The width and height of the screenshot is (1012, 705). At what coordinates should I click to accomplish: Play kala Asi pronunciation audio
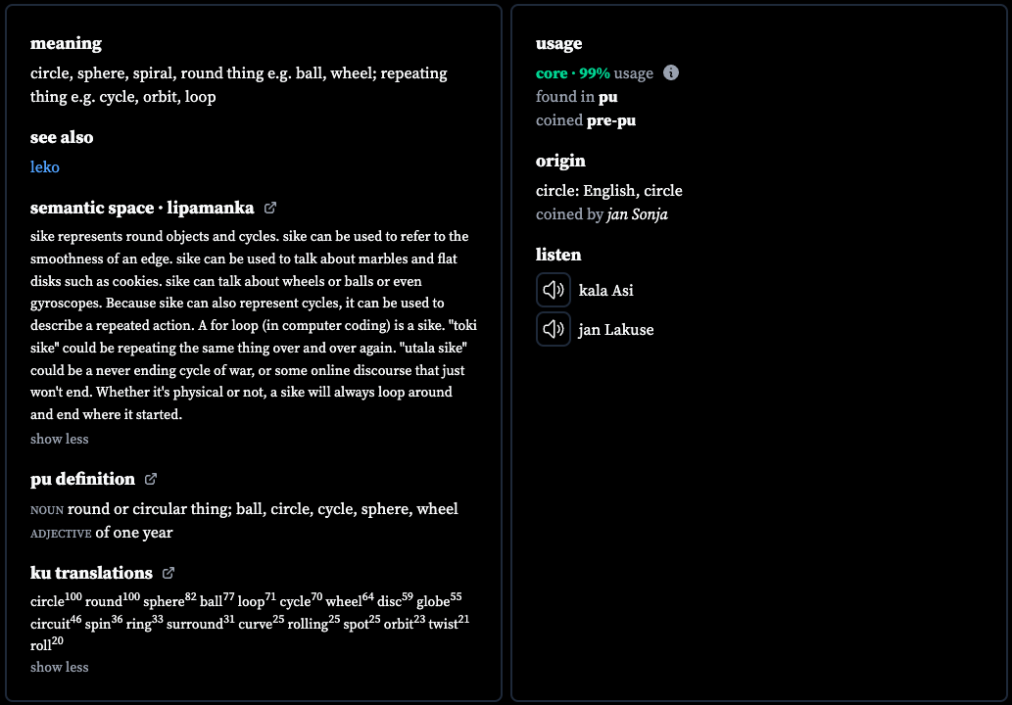(554, 290)
